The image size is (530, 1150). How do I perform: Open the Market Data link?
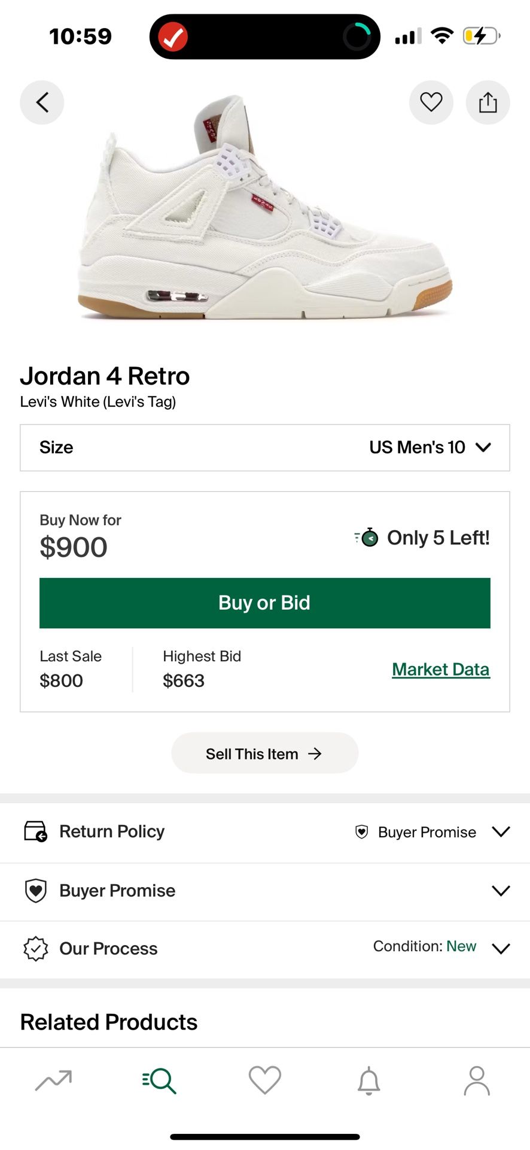click(440, 669)
